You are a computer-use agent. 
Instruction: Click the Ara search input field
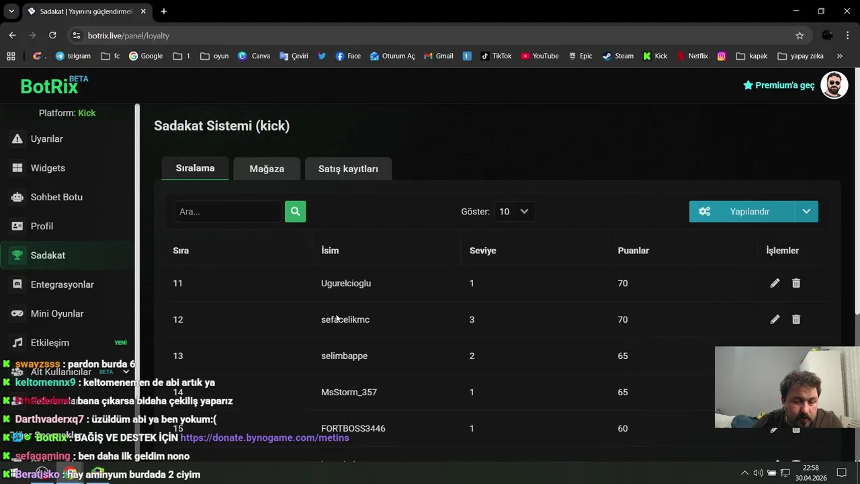[228, 212]
